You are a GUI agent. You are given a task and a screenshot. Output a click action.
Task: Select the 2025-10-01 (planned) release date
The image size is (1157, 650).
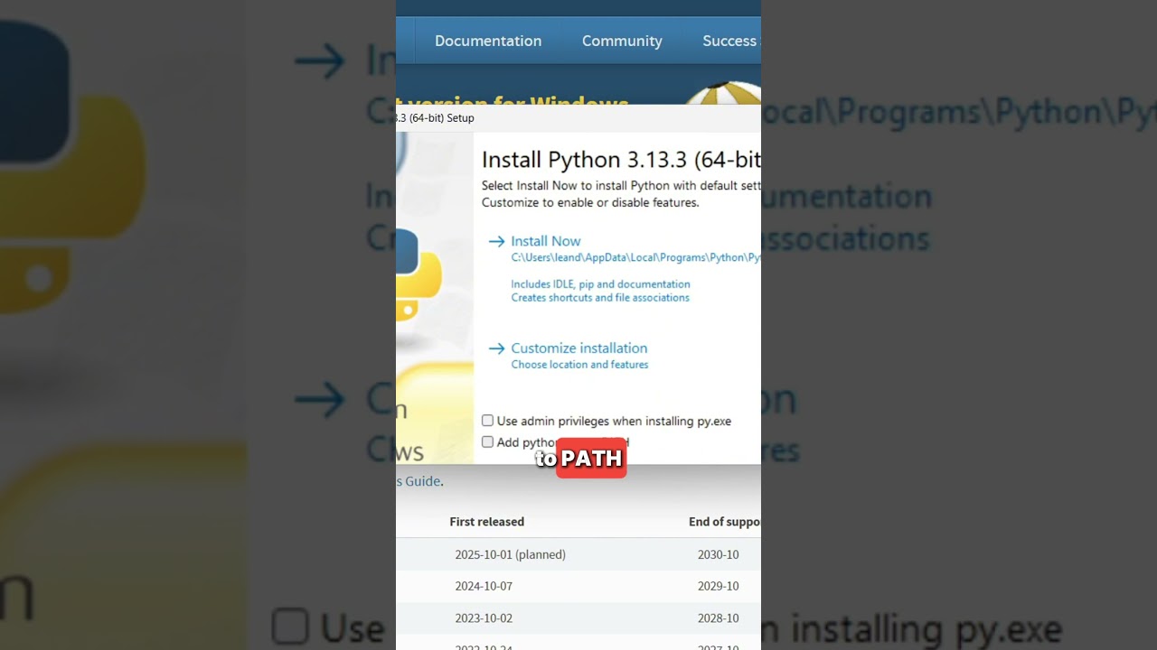[511, 554]
